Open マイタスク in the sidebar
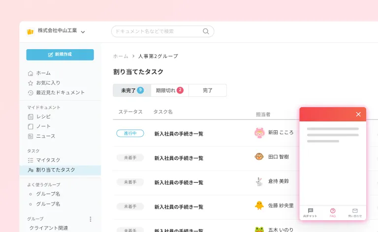Image resolution: width=378 pixels, height=232 pixels. pyautogui.click(x=48, y=160)
